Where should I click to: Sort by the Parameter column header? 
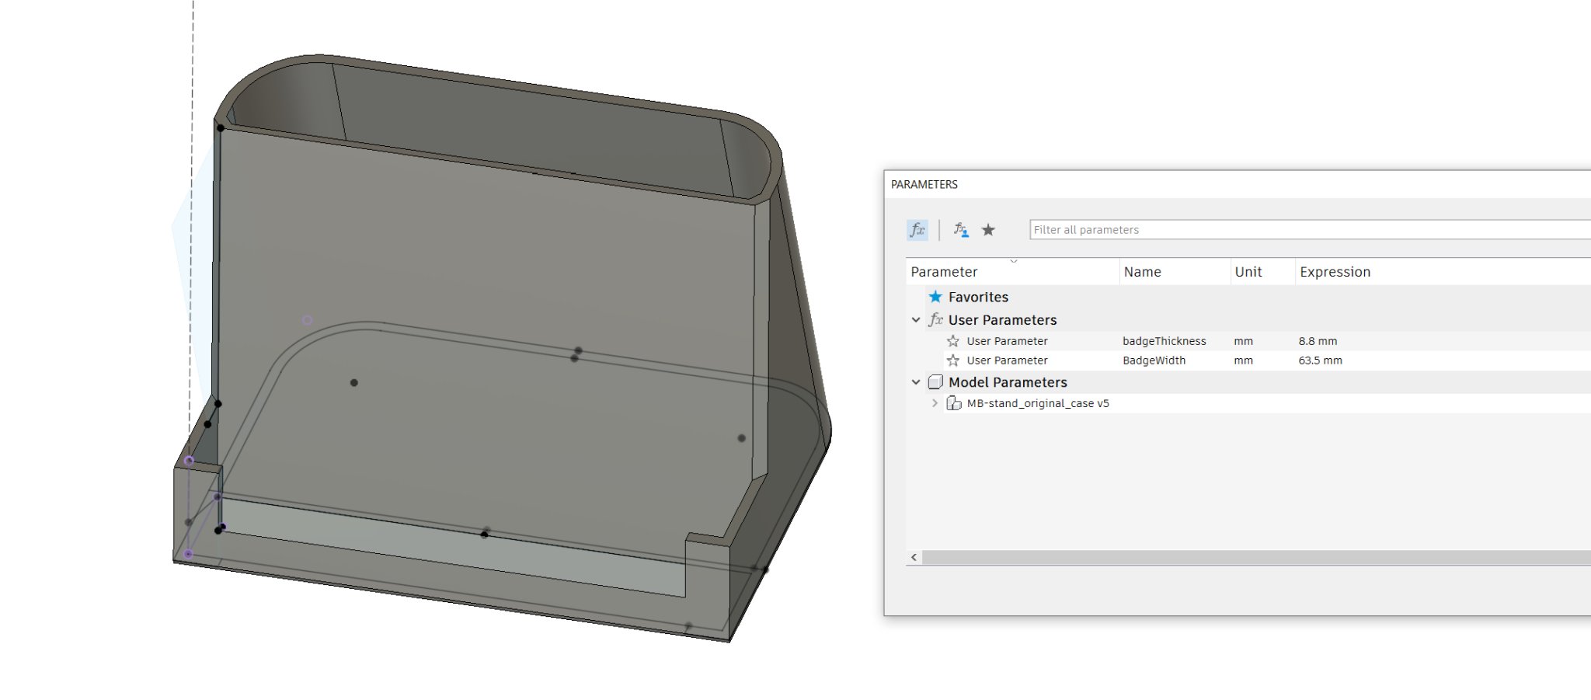(944, 272)
